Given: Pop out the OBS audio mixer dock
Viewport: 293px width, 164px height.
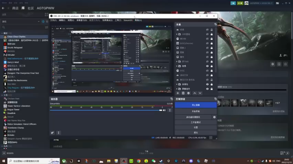Looking at the screenshot, I should point(171,99).
